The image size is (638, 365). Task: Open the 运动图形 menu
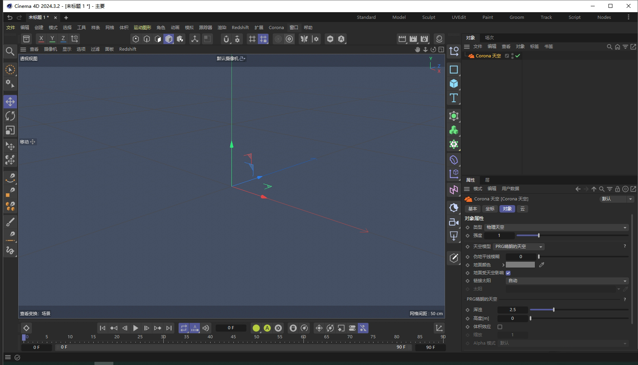point(142,28)
